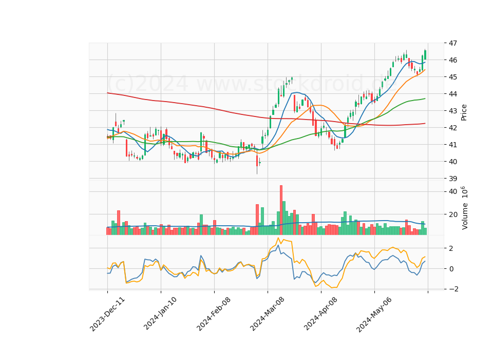Click the 2024-Apr-08 date label
This screenshot has height=354, width=493.
tap(320, 314)
